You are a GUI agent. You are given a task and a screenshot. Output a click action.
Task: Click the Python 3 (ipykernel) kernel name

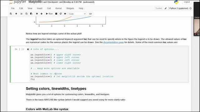179,8
